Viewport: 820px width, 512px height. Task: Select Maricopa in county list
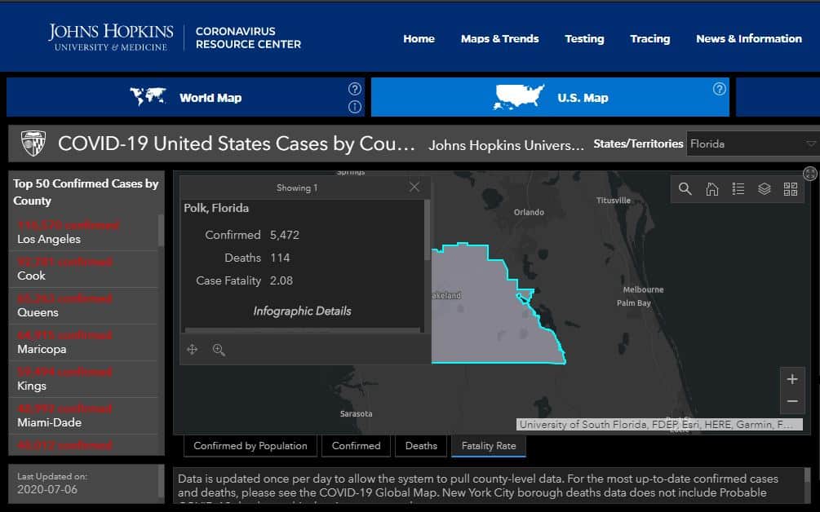pos(83,342)
